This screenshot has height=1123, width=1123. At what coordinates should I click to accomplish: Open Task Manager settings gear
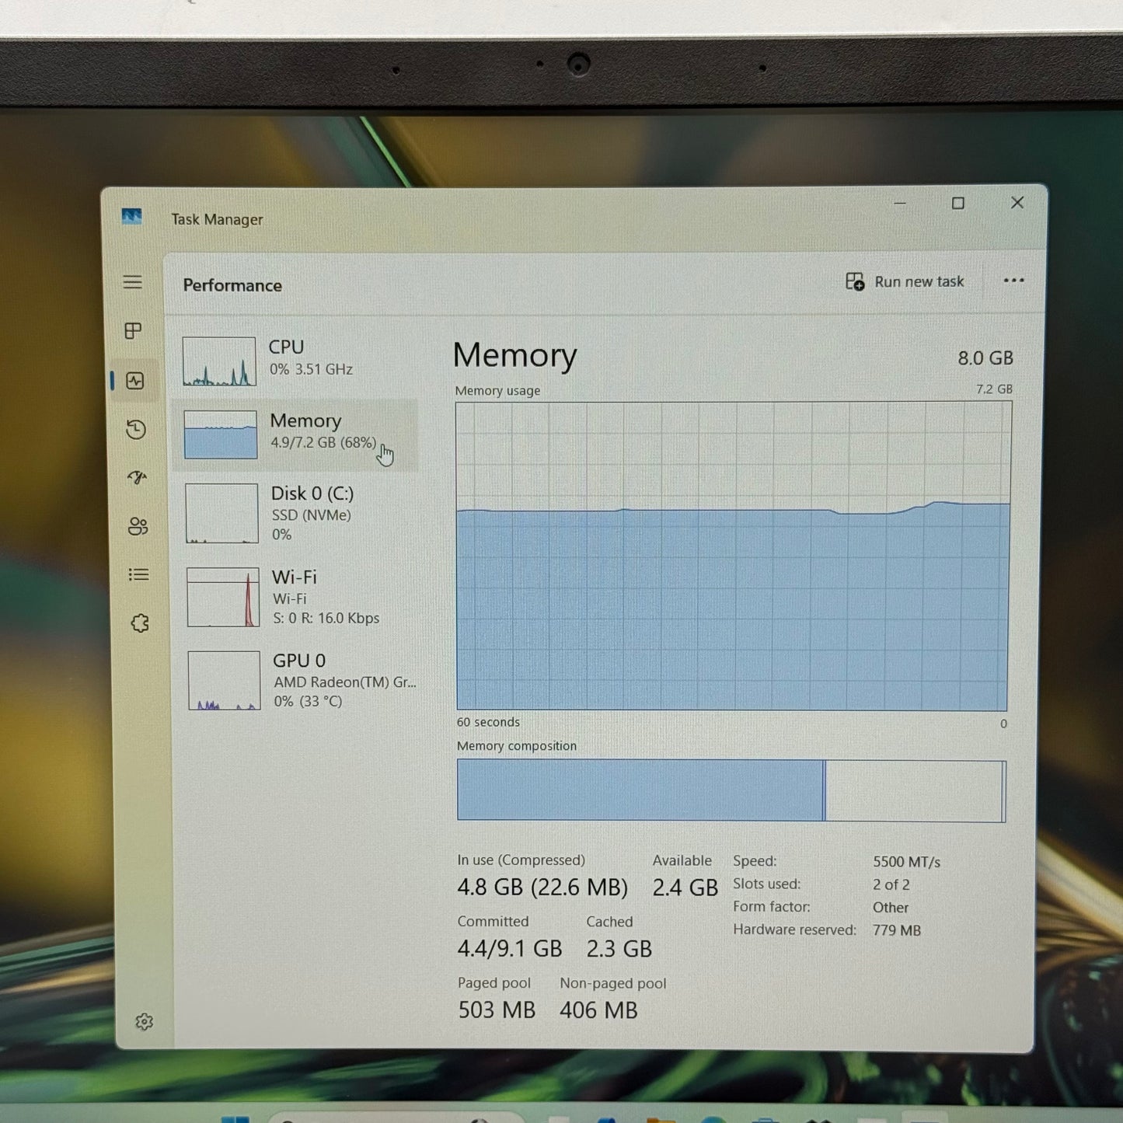pos(145,1022)
